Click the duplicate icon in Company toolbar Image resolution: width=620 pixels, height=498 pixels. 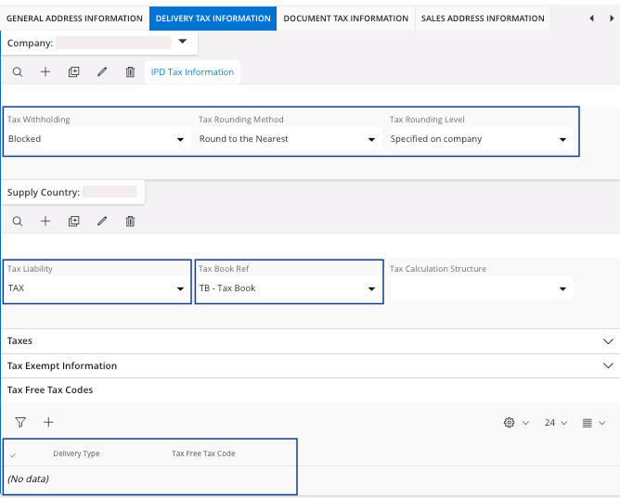73,72
